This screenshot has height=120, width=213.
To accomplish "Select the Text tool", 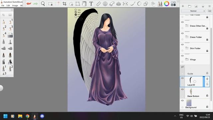I will [x=91, y=4].
